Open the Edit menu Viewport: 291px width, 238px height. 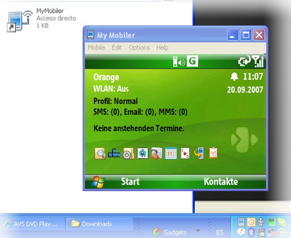(116, 47)
